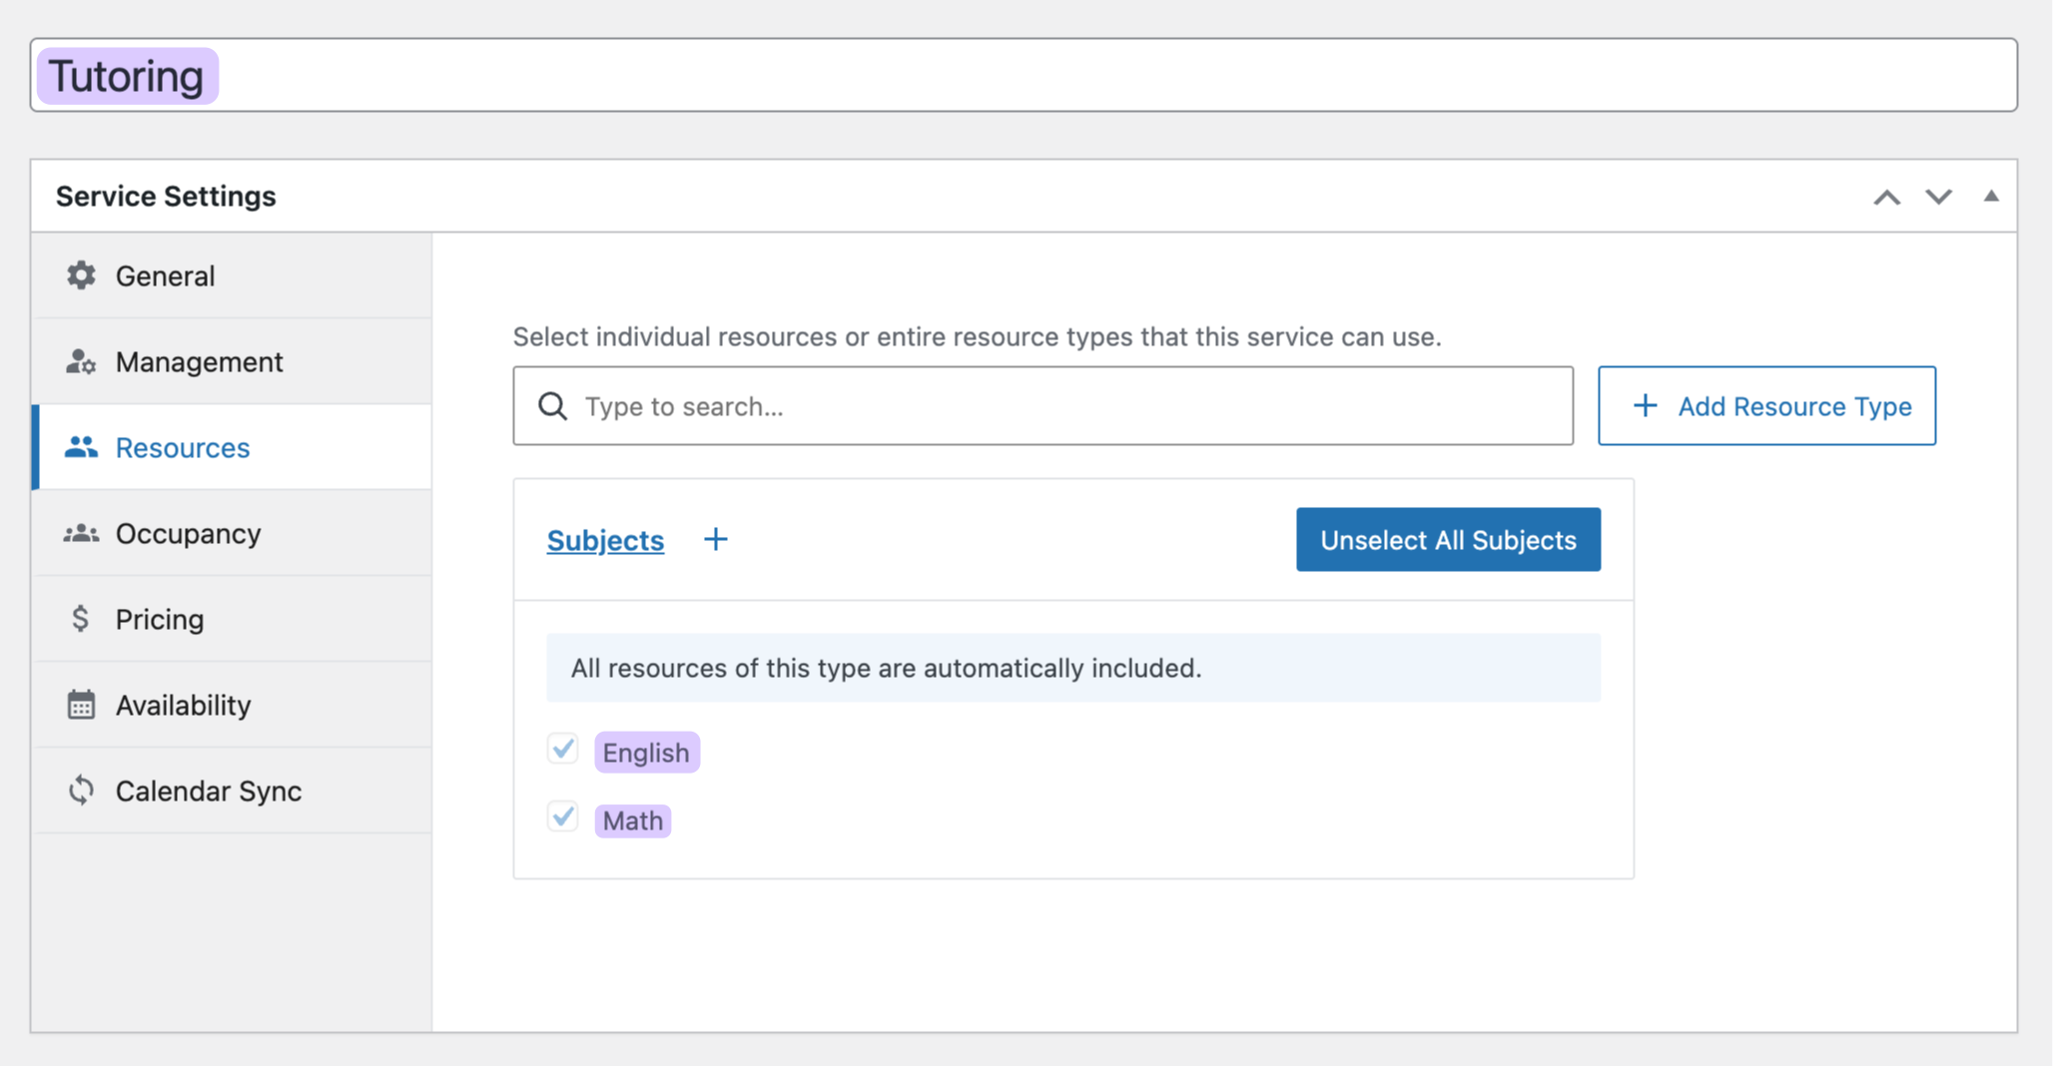Move Service Settings panel up
Viewport: 2053px width, 1066px height.
[x=1886, y=197]
